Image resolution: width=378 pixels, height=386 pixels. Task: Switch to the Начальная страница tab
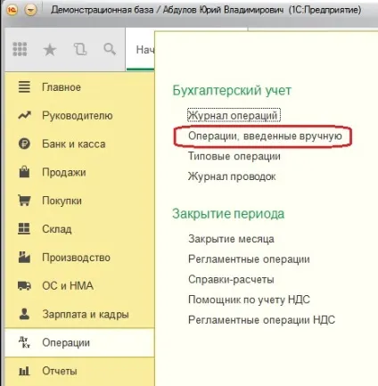pyautogui.click(x=141, y=50)
